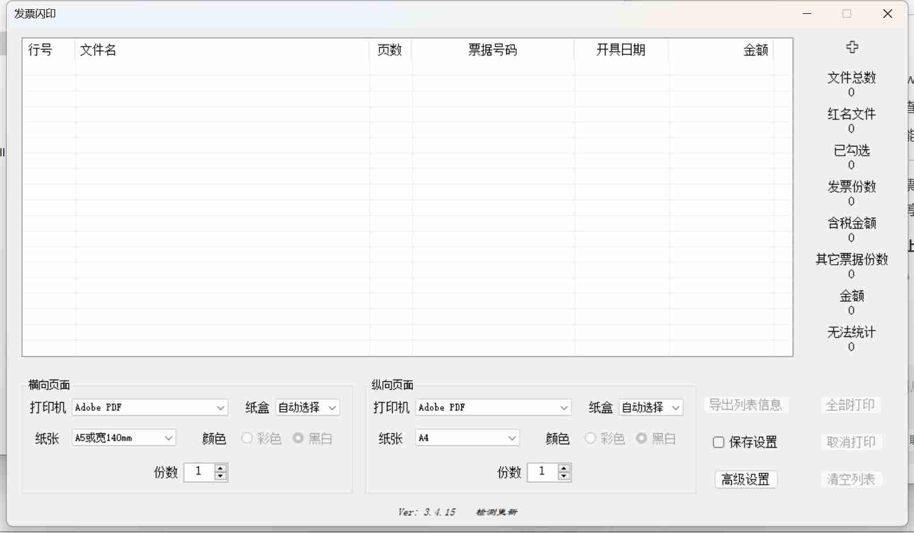Increase landscape page copies with up arrow

[220, 468]
